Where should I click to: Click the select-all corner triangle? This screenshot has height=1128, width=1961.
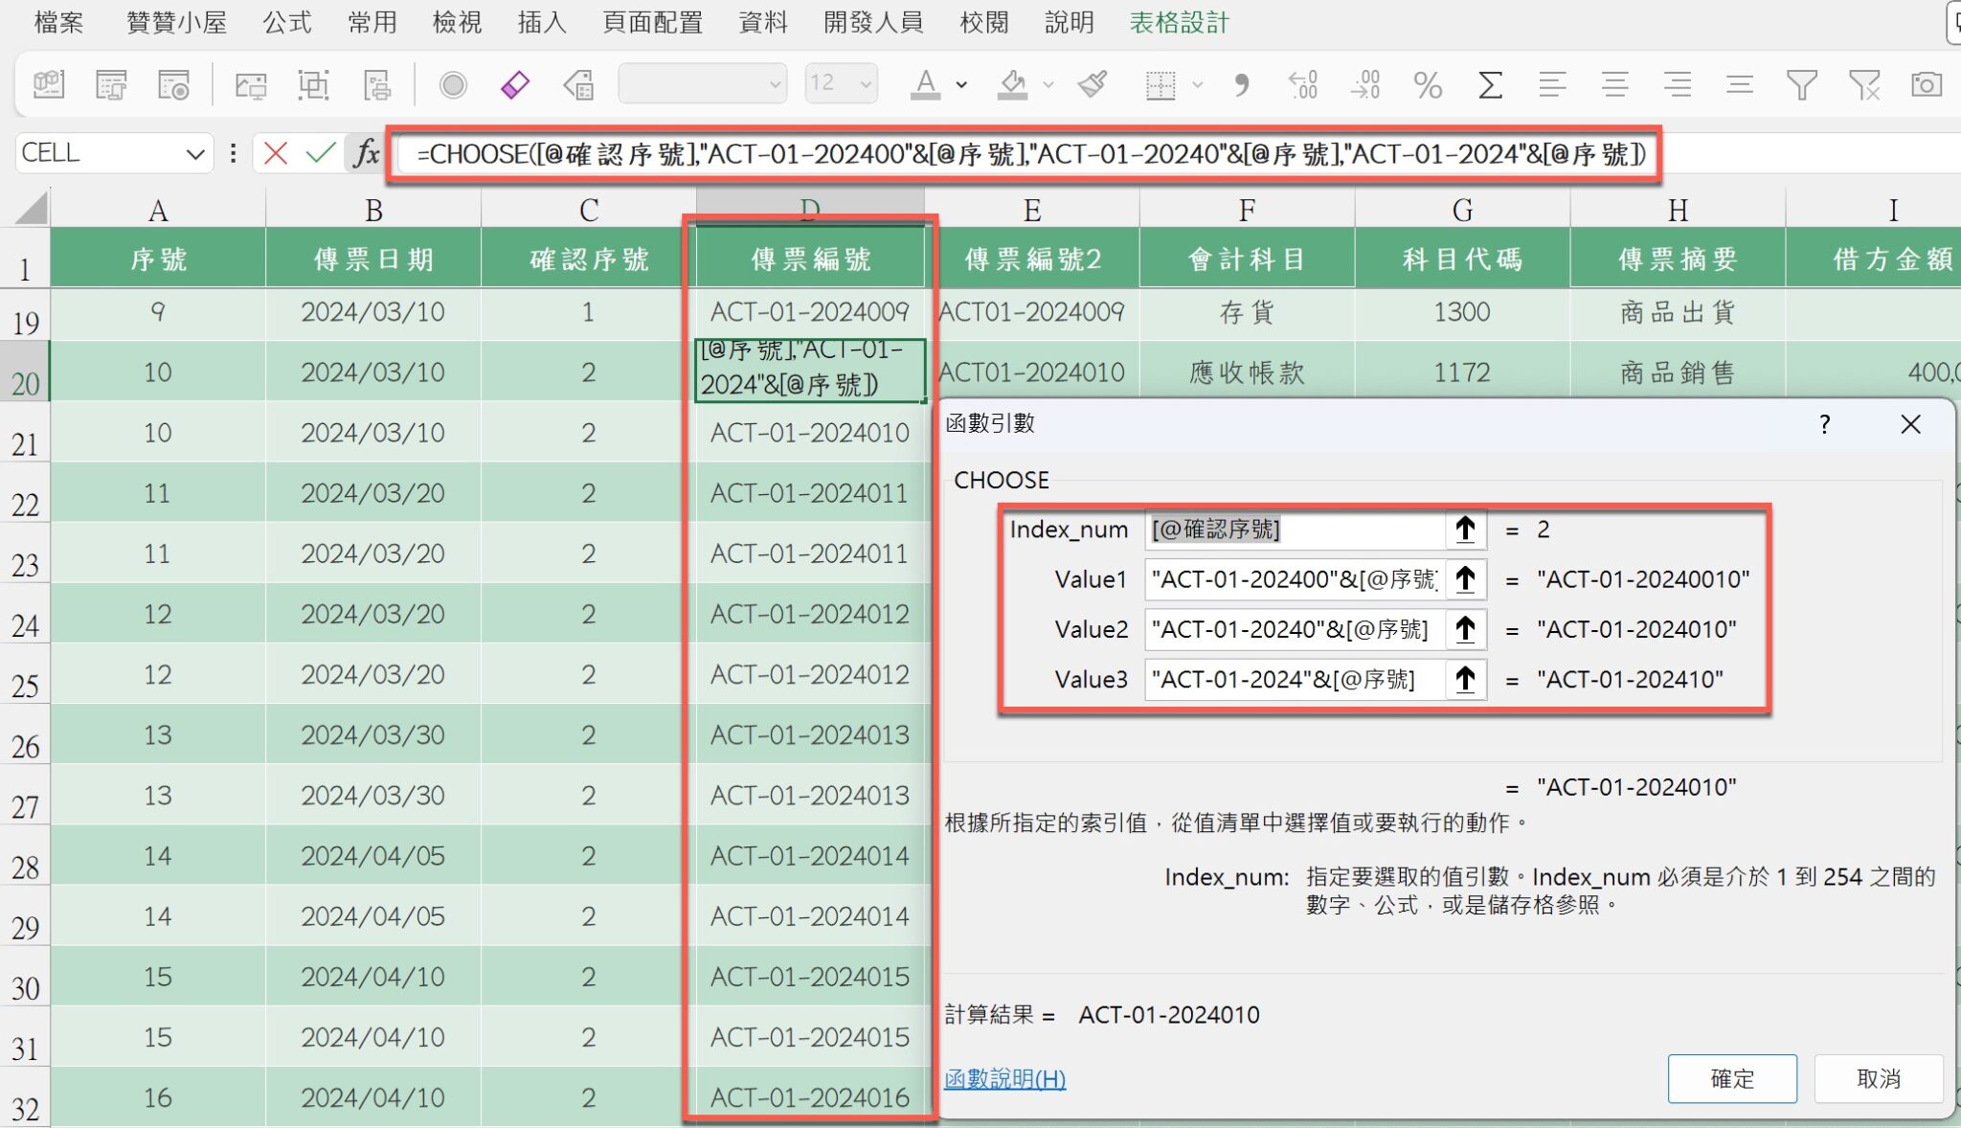(x=30, y=208)
